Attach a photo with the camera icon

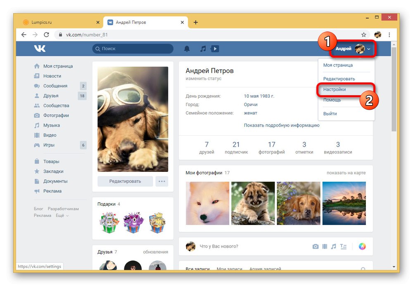tap(316, 246)
